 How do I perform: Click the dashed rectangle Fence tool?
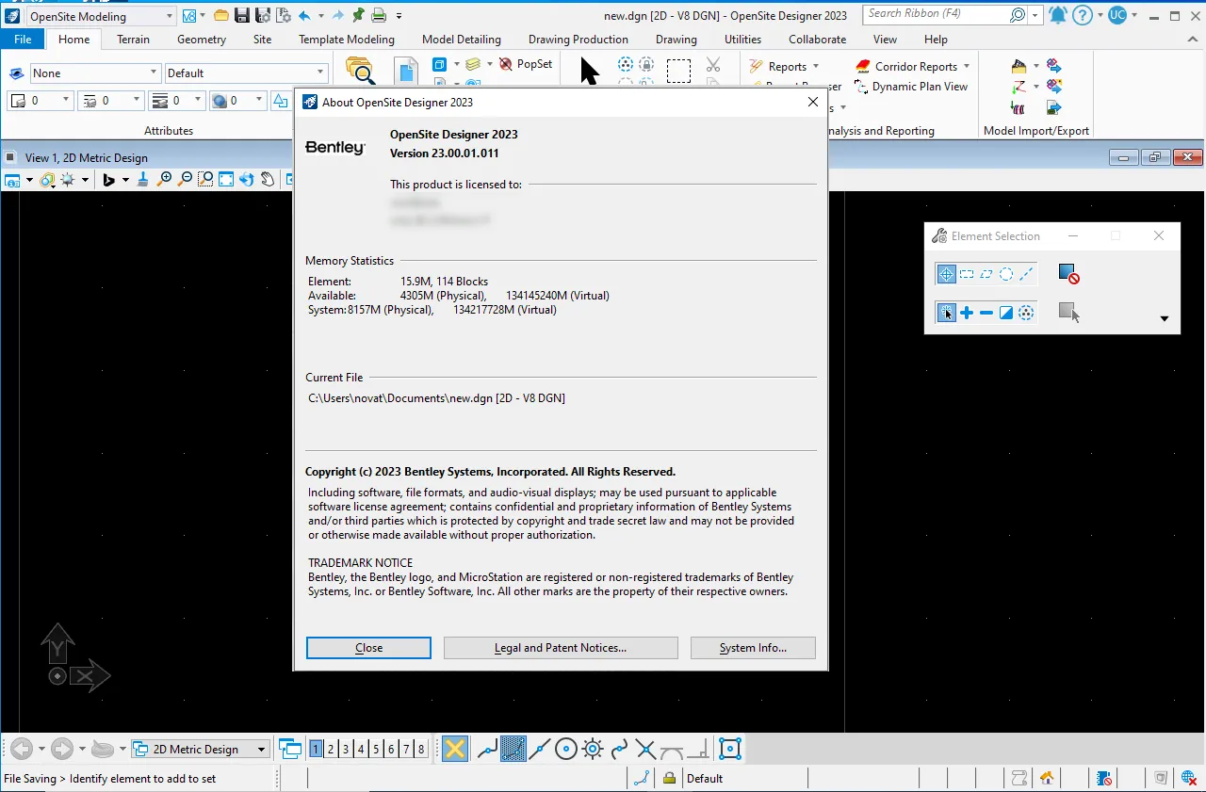(x=678, y=71)
